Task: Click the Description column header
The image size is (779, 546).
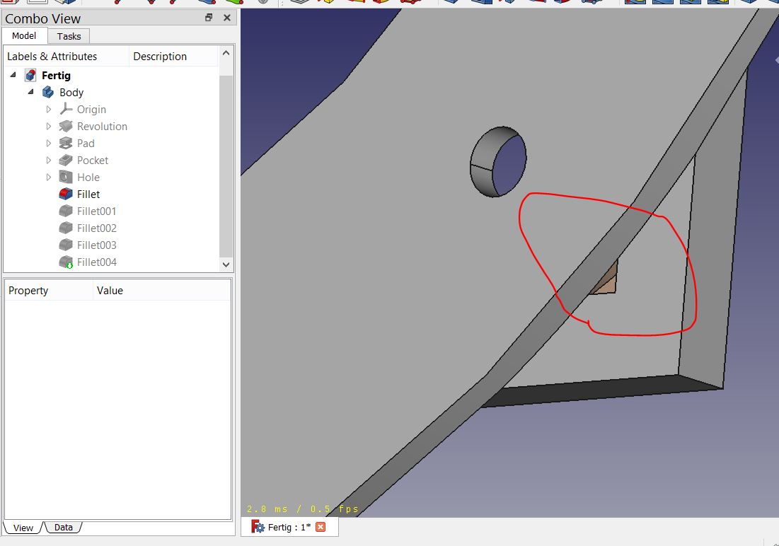Action: coord(160,56)
